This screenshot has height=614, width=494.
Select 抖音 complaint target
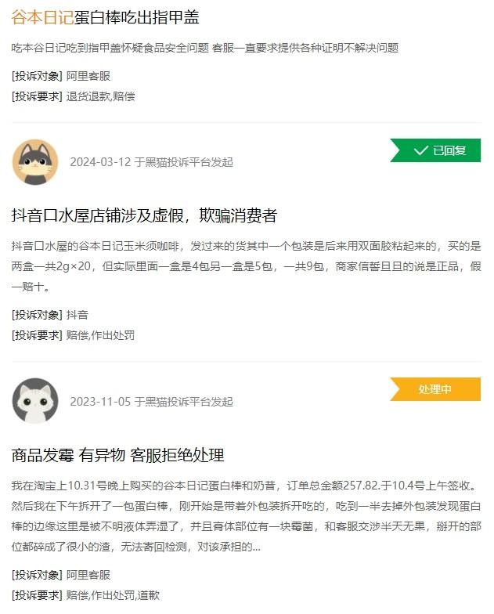click(x=77, y=315)
